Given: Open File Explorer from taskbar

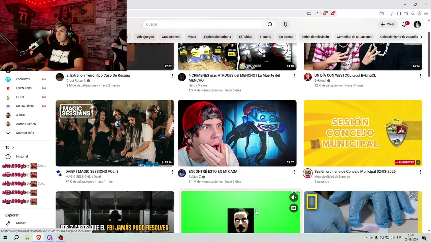Looking at the screenshot, I should [x=27, y=238].
